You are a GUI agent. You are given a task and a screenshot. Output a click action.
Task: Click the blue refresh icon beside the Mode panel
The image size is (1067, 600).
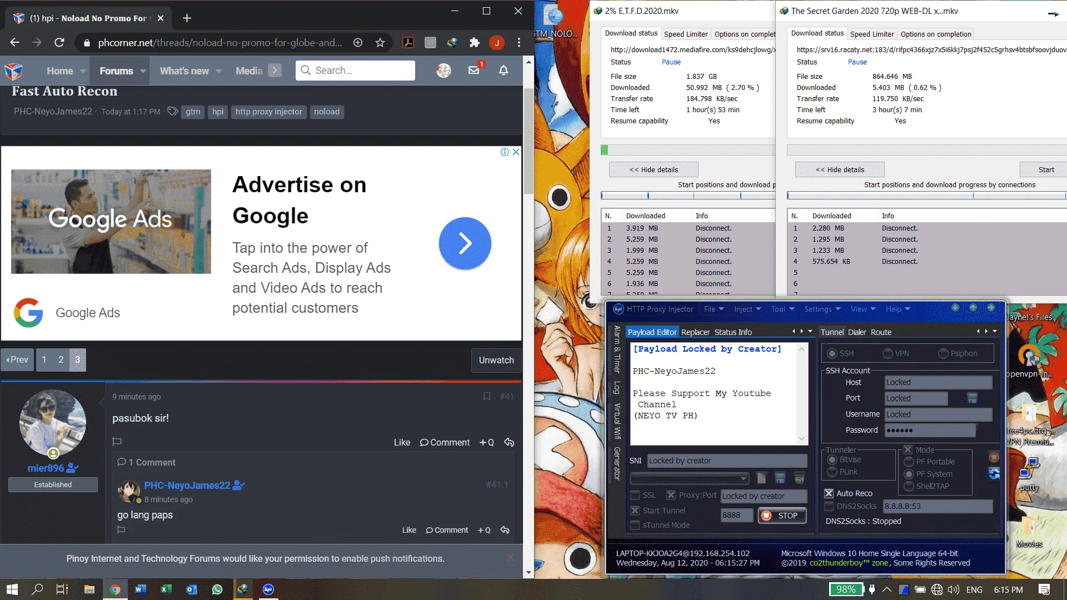pos(994,473)
